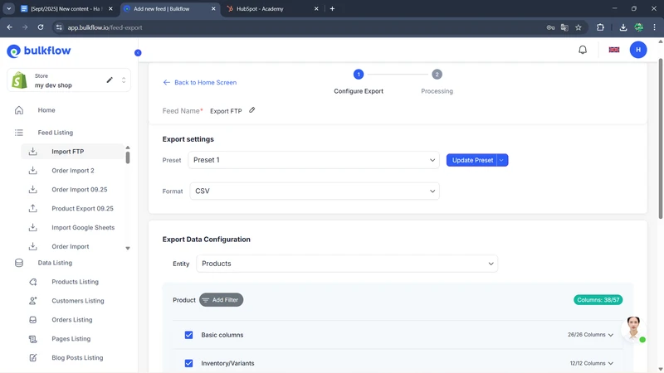
Task: Expand the 26/26 Columns chevron
Action: coord(611,335)
